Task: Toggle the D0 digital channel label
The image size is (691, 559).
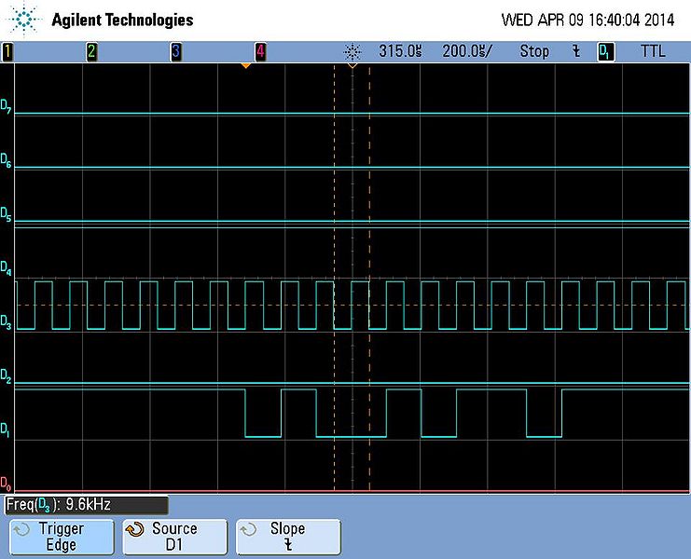Action: coord(7,484)
